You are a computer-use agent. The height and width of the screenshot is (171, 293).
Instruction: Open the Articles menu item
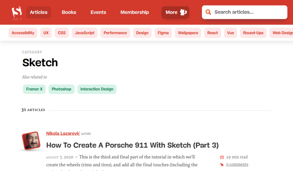point(39,12)
